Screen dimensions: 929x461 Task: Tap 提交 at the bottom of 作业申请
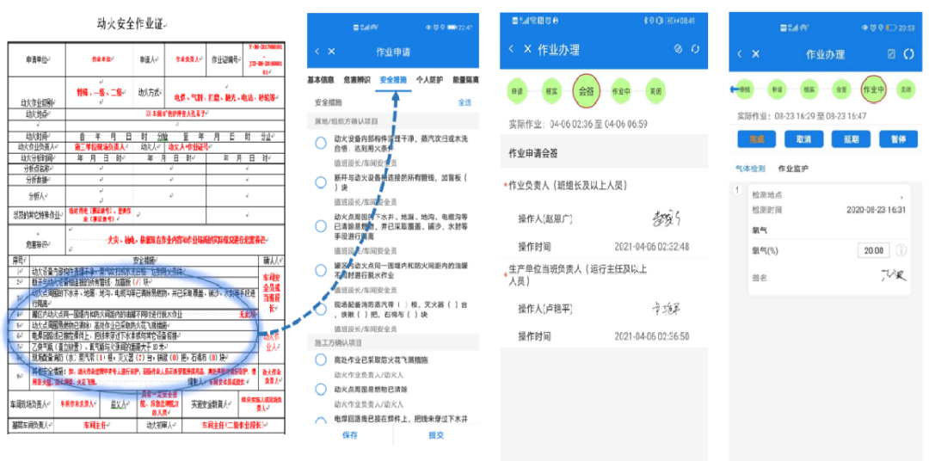tap(436, 435)
